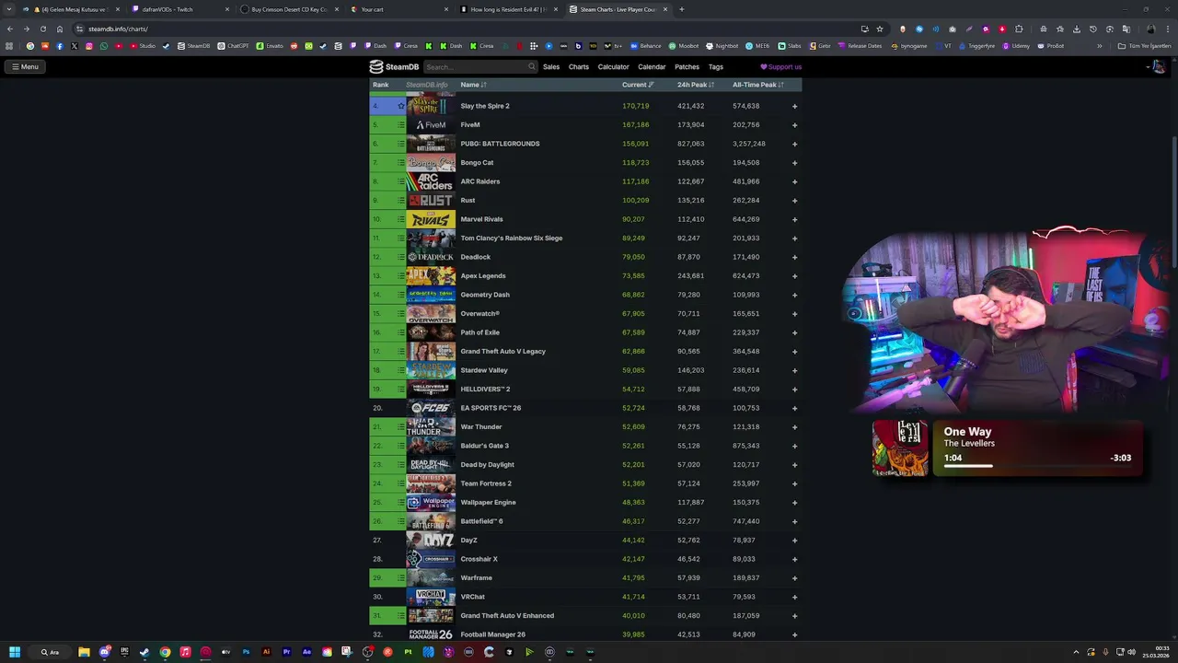Open the Wallpaper Engine link

pos(488,502)
